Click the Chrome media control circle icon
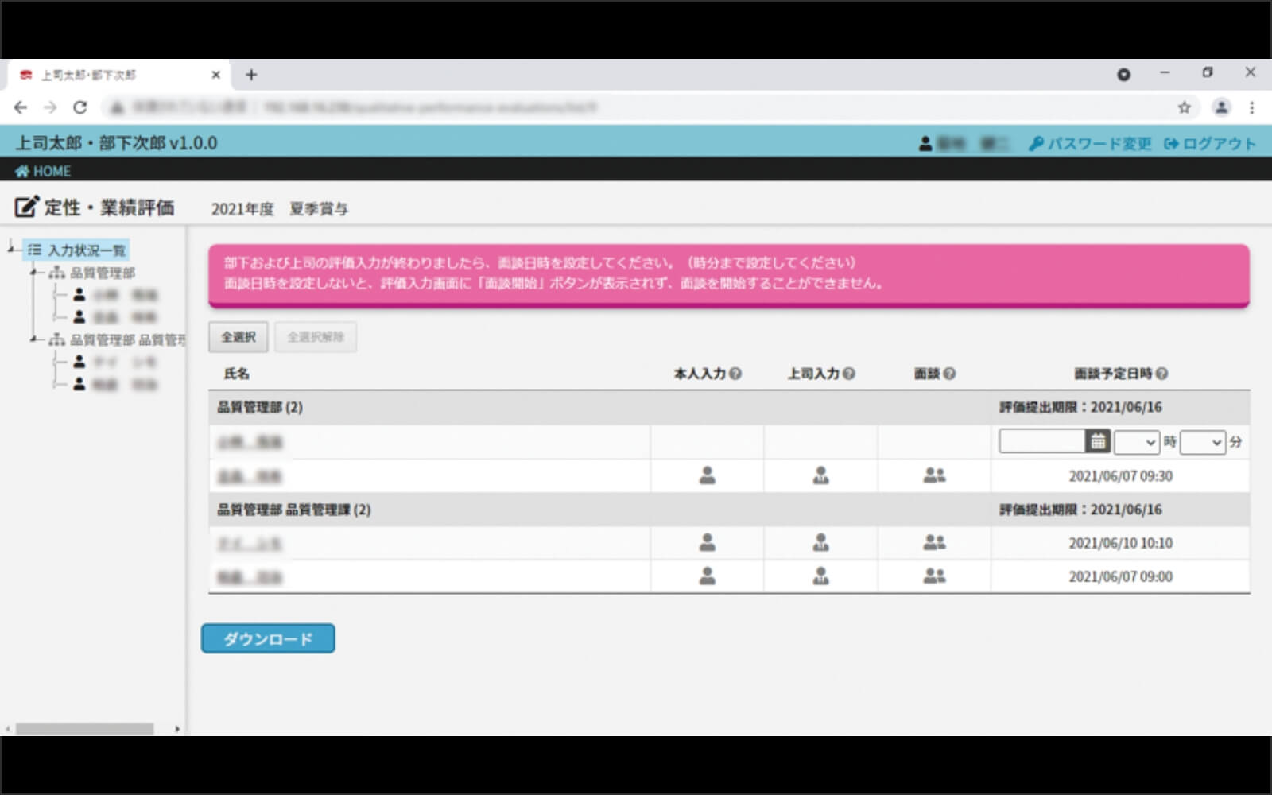1272x795 pixels. (x=1123, y=75)
